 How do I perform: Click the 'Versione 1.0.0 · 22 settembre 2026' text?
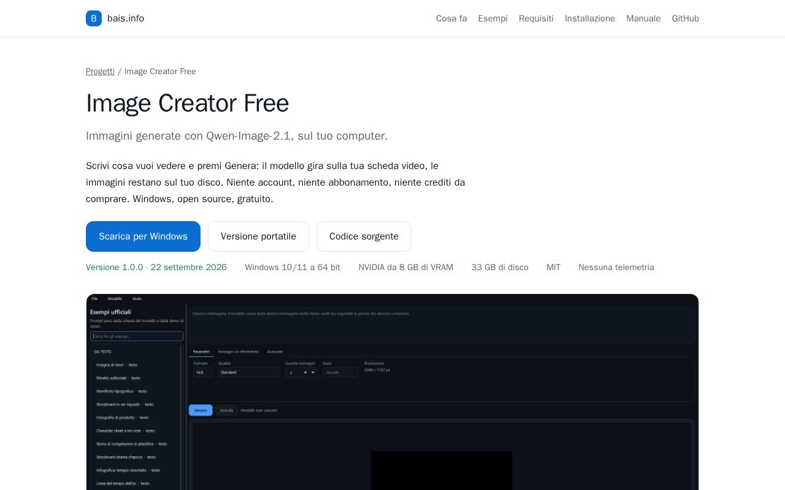(156, 267)
